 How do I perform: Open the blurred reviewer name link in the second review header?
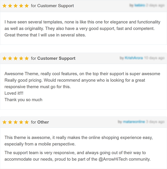(134, 58)
